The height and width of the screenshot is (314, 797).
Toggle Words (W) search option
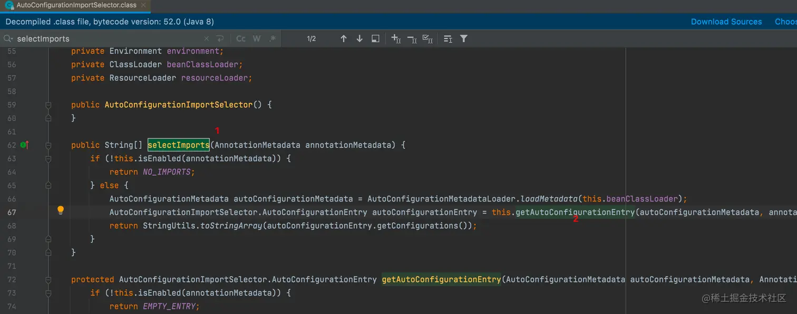tap(257, 39)
